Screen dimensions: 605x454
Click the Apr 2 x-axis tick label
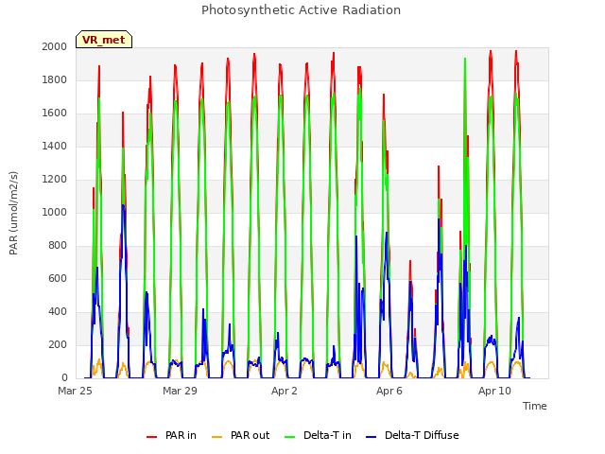285,391
